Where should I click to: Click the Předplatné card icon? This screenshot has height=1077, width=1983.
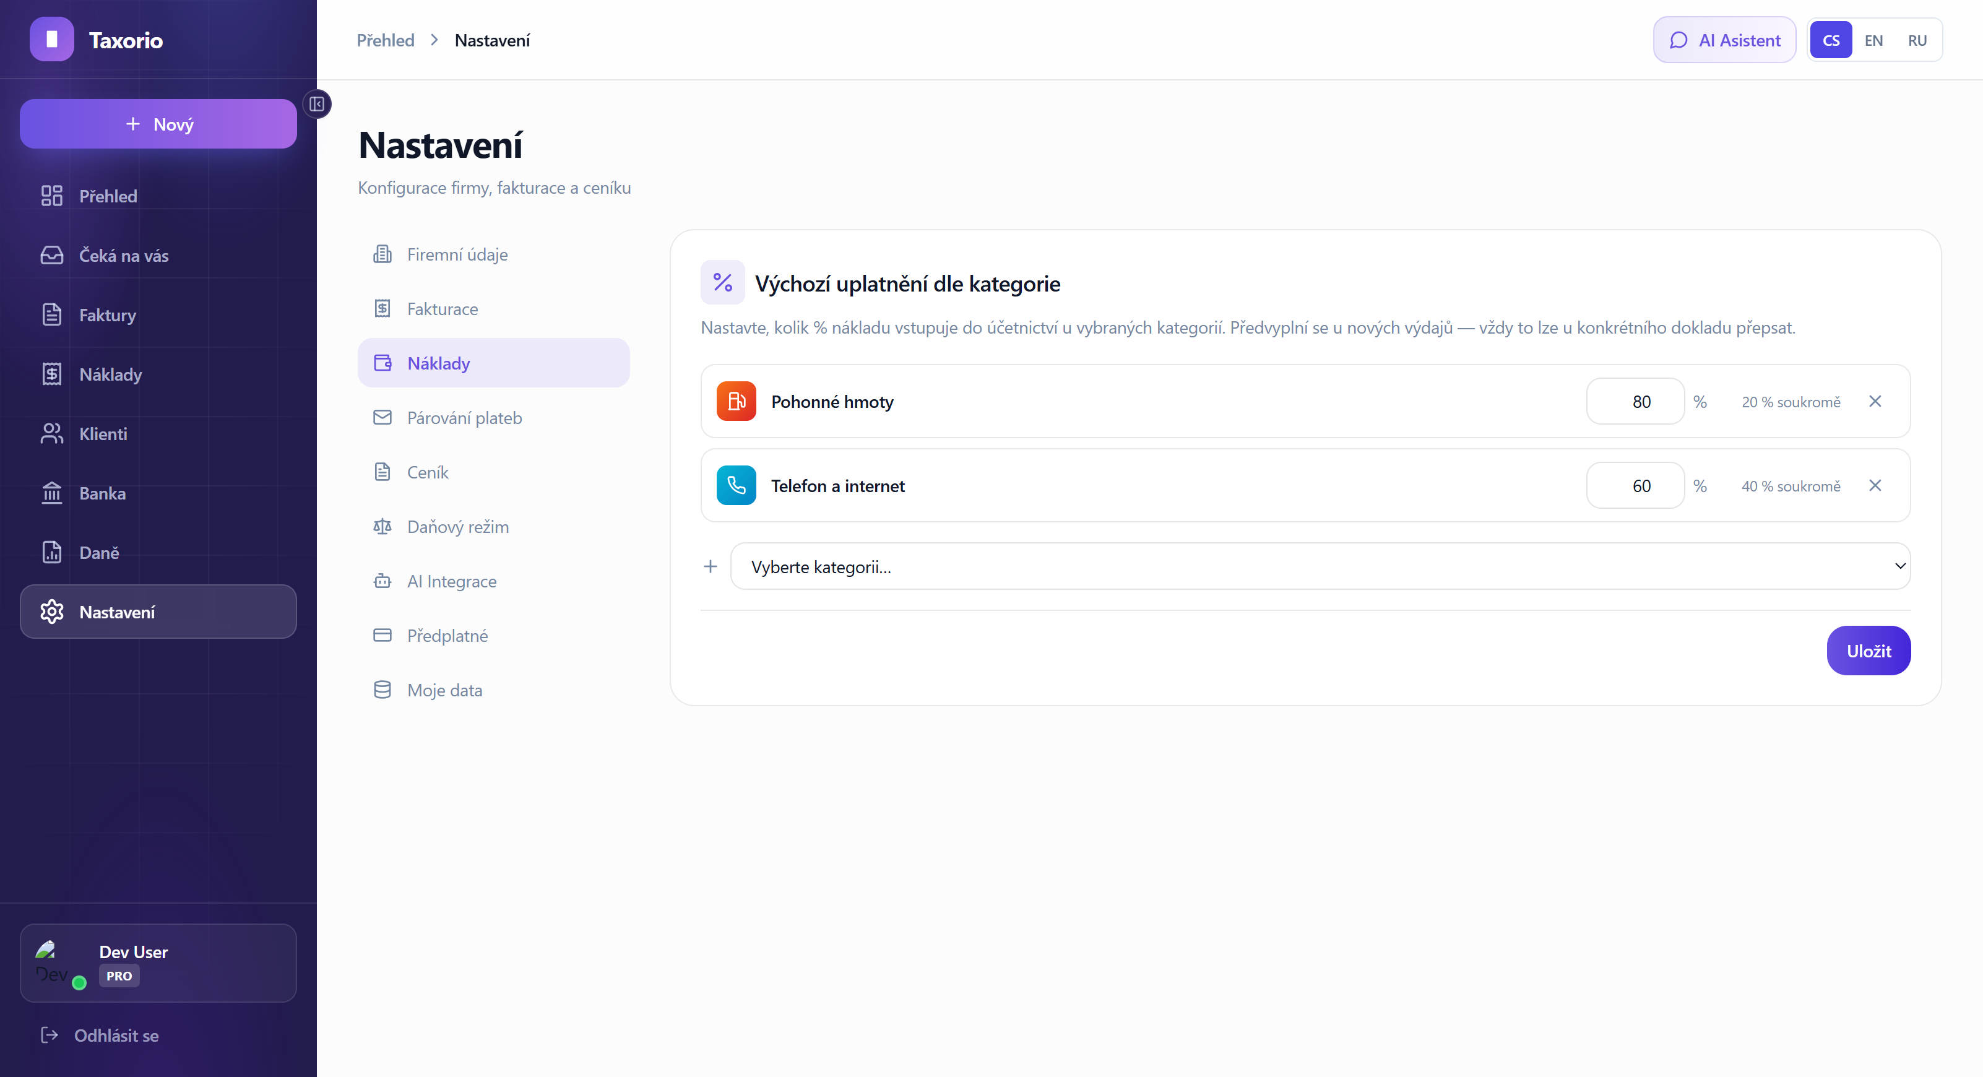click(x=382, y=635)
